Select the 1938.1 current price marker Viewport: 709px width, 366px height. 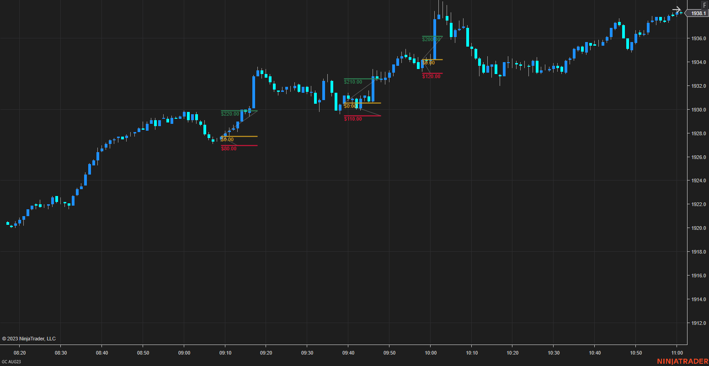(698, 14)
